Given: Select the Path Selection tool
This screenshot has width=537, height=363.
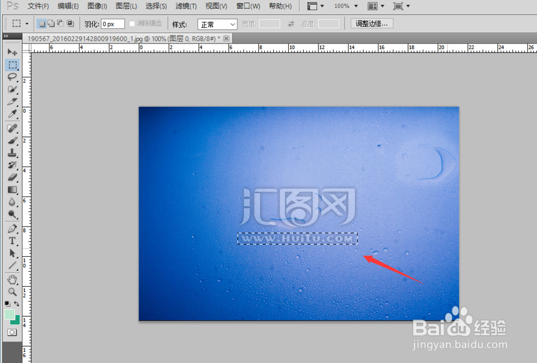Looking at the screenshot, I should coord(12,253).
